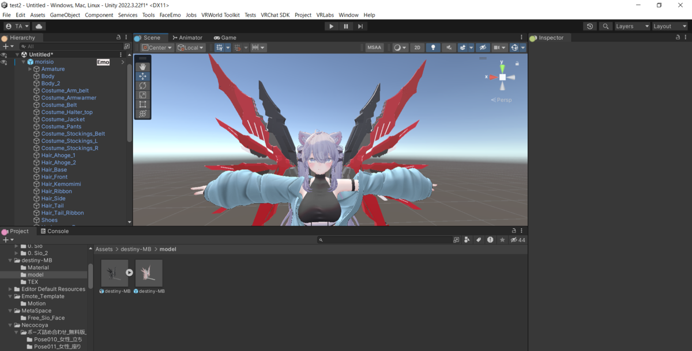Image resolution: width=692 pixels, height=351 pixels.
Task: Click the Step frame button
Action: pos(360,26)
